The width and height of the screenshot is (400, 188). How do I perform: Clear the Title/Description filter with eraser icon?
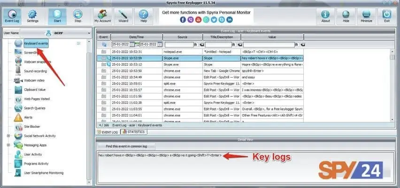click(239, 45)
